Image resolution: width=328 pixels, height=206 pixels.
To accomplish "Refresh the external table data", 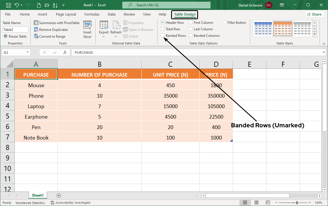I will (116, 28).
